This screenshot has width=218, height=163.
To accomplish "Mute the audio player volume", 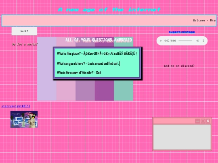I will [x=197, y=41].
